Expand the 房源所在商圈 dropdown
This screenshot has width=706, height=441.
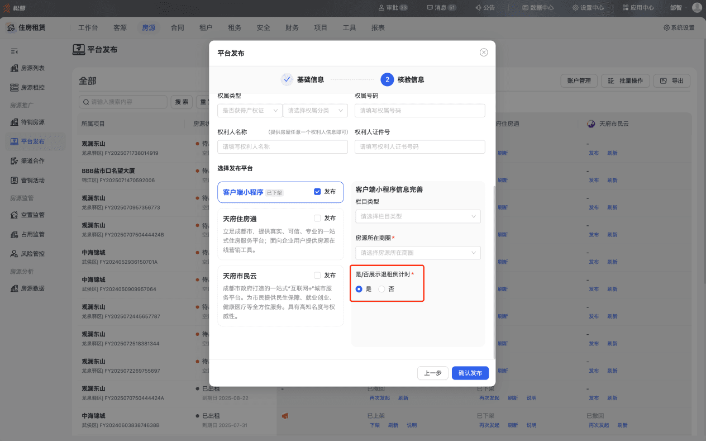418,253
